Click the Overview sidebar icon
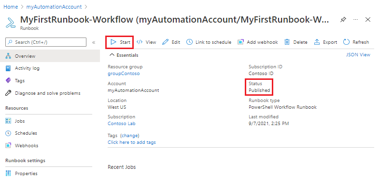 point(9,56)
